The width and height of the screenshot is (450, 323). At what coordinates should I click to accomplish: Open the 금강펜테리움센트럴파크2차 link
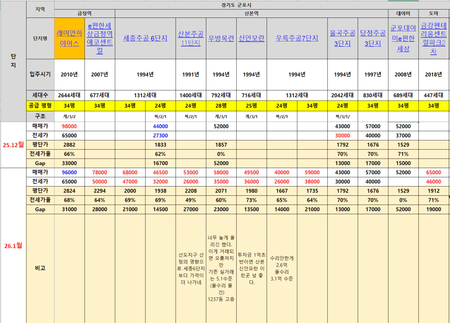coord(433,38)
